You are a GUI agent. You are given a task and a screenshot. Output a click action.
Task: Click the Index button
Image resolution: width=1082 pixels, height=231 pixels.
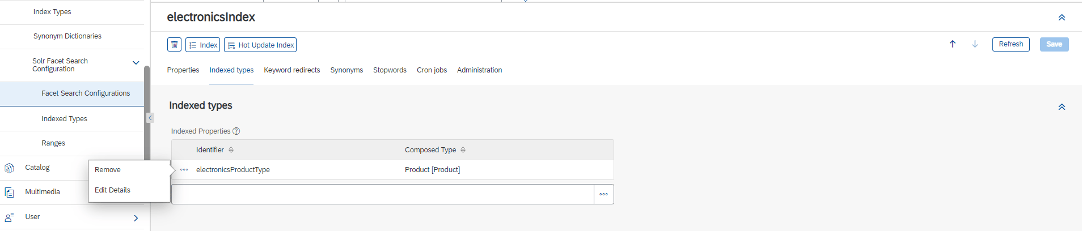[202, 45]
